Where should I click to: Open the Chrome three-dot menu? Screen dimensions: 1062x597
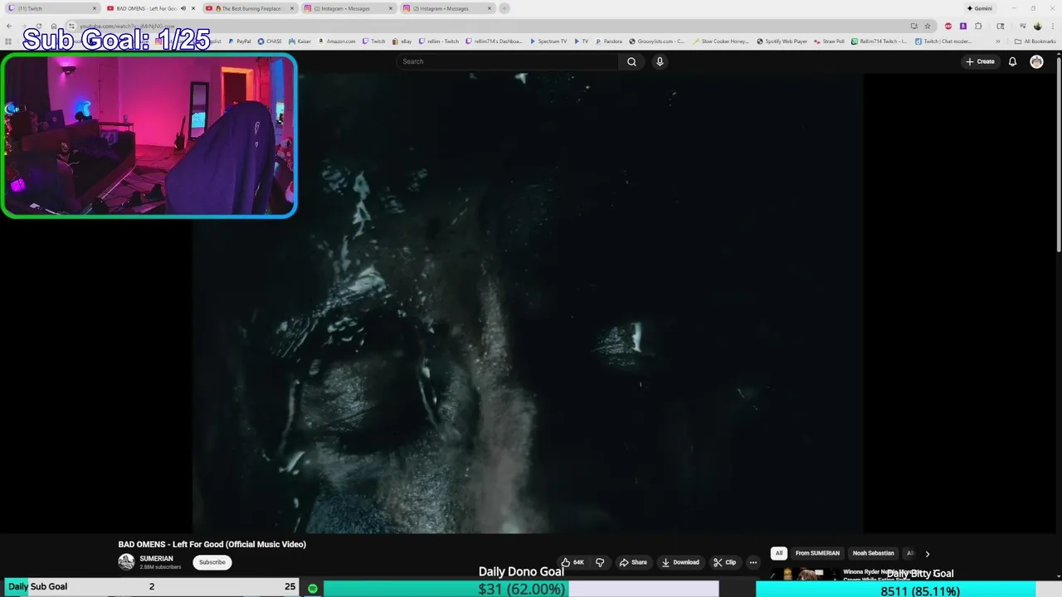coord(1053,26)
